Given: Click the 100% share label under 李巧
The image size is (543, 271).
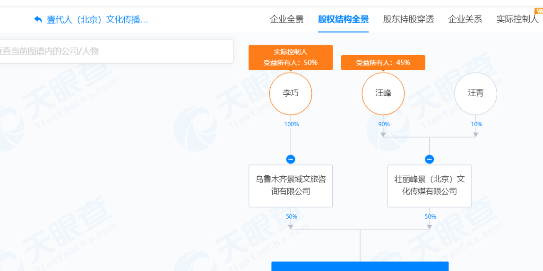Looking at the screenshot, I should pos(291,124).
